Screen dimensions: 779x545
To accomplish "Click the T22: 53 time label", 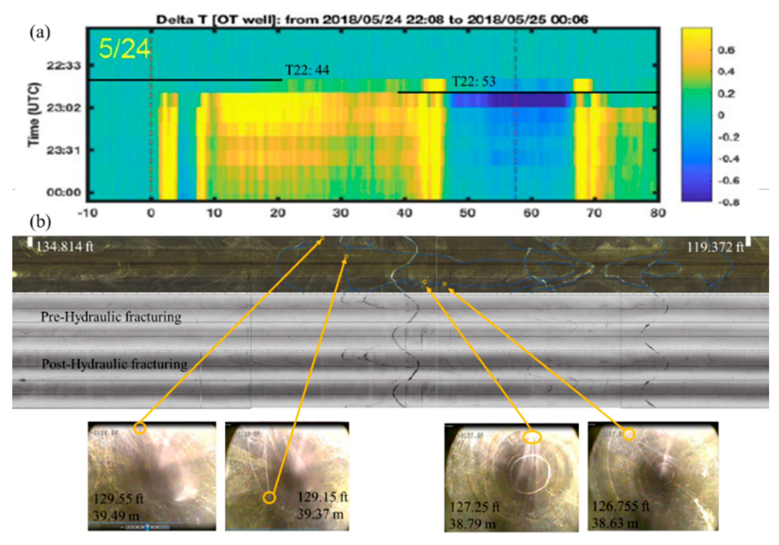I will coord(474,81).
